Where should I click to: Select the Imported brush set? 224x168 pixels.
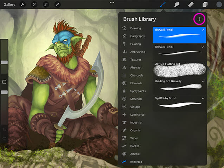(x=136, y=162)
